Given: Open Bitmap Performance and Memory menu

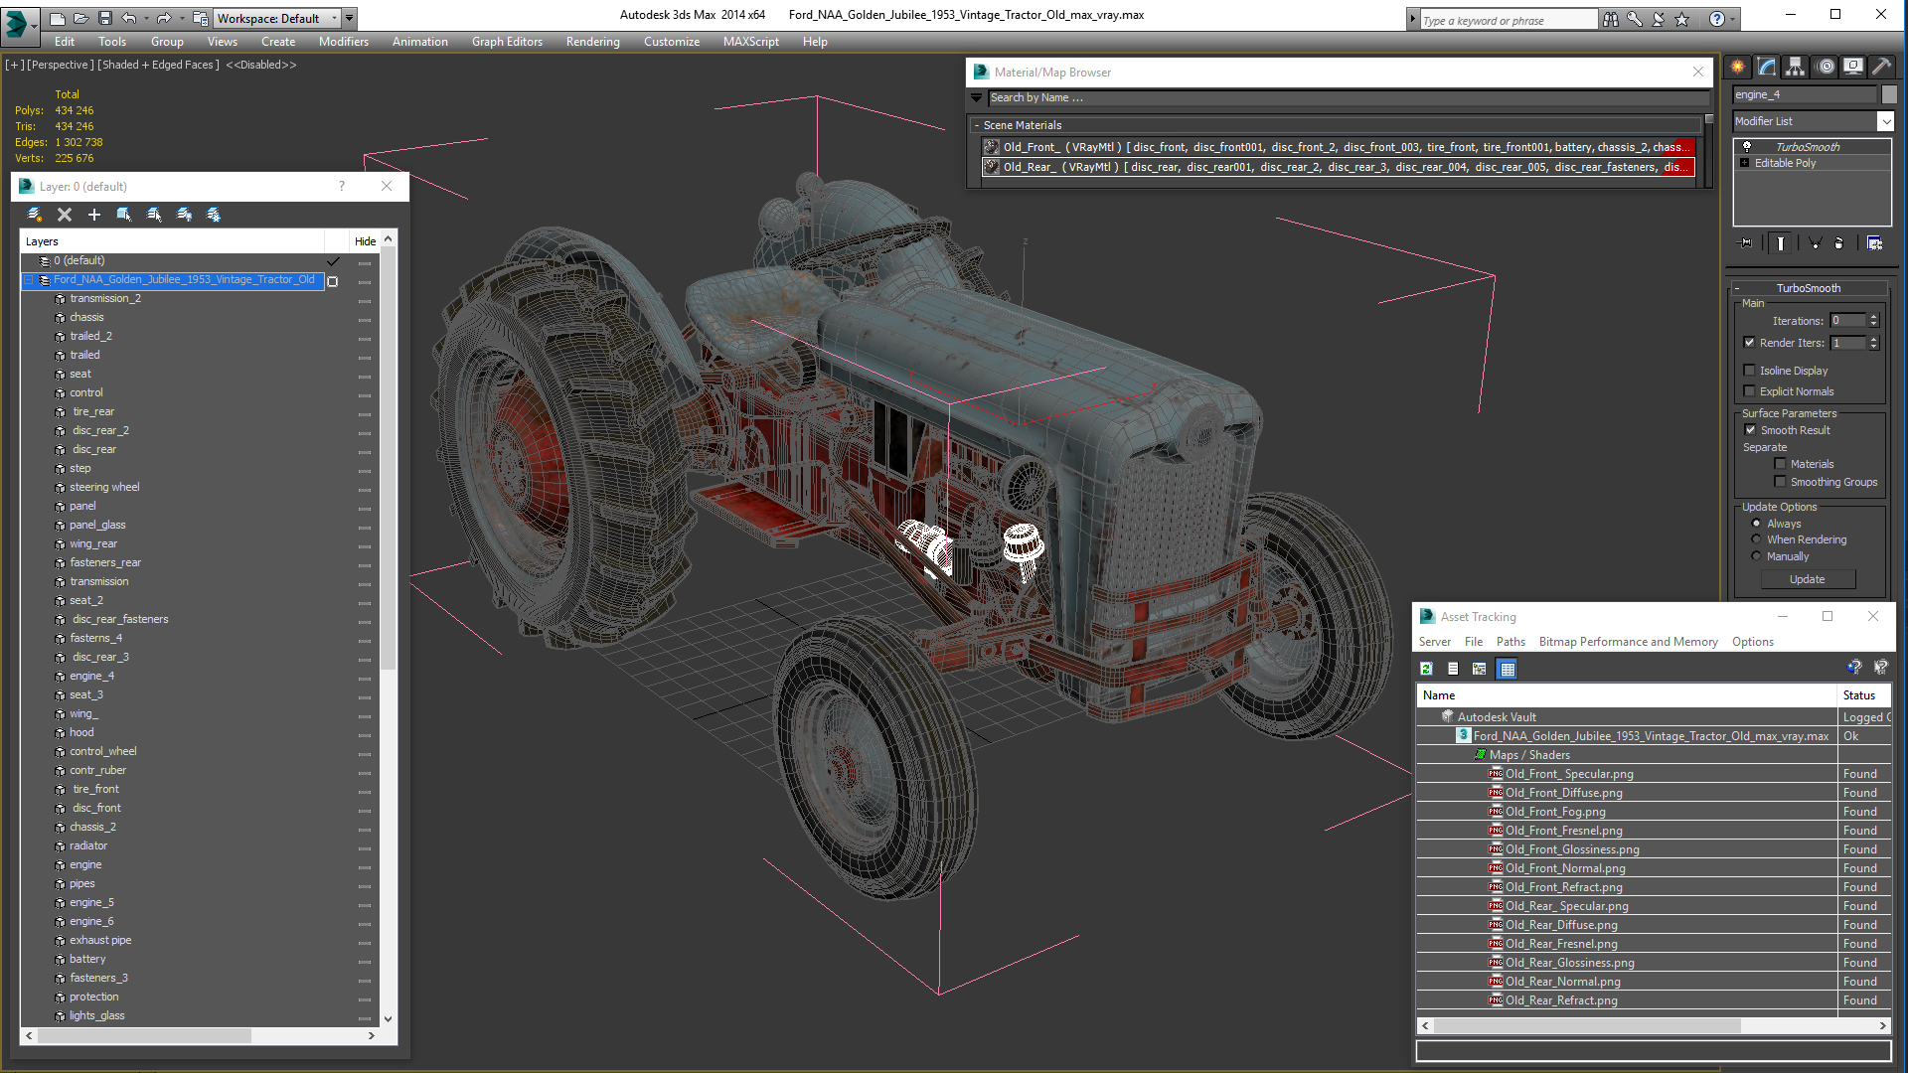Looking at the screenshot, I should click(1629, 642).
